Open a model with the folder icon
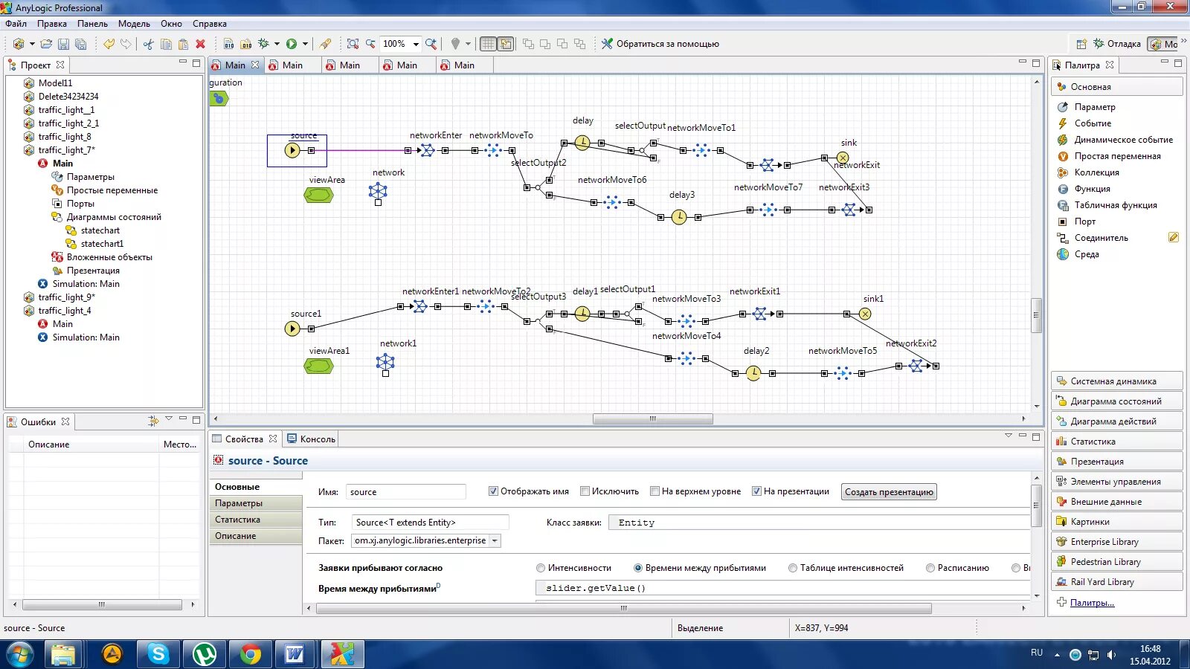The height and width of the screenshot is (669, 1190). click(x=46, y=44)
